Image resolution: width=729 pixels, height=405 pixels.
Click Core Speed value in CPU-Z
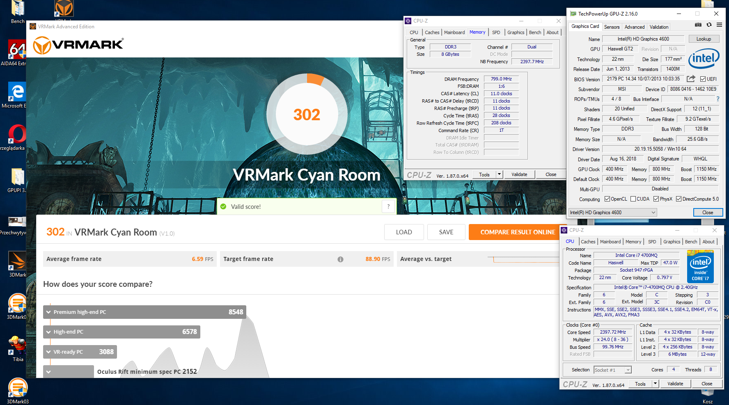tap(613, 332)
